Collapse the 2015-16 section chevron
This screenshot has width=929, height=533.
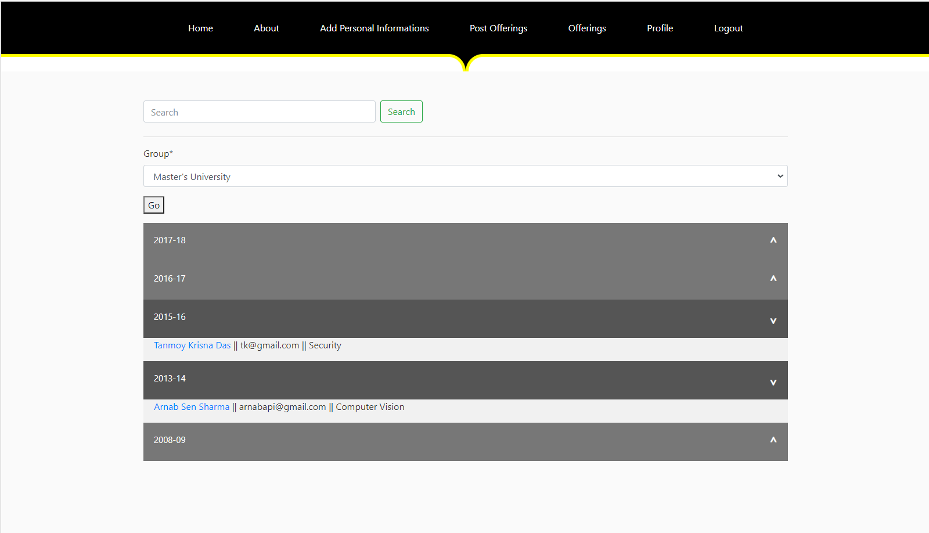coord(773,320)
